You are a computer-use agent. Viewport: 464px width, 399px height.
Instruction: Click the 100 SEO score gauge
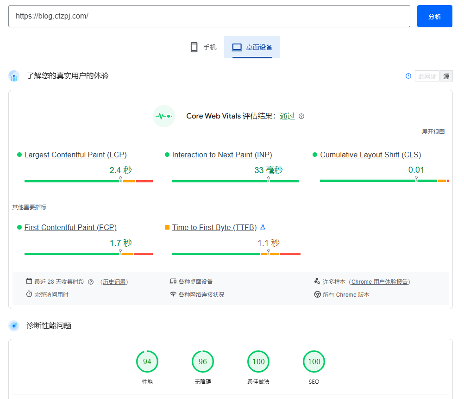[314, 362]
